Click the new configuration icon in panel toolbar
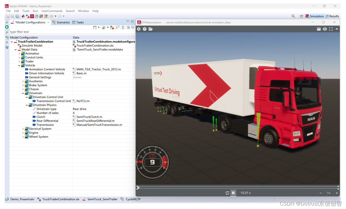Image resolution: width=346 pixels, height=209 pixels. click(95, 27)
